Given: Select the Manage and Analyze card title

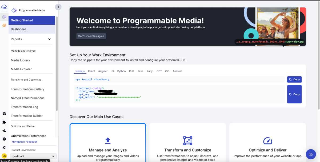Looking at the screenshot, I should point(108,150).
